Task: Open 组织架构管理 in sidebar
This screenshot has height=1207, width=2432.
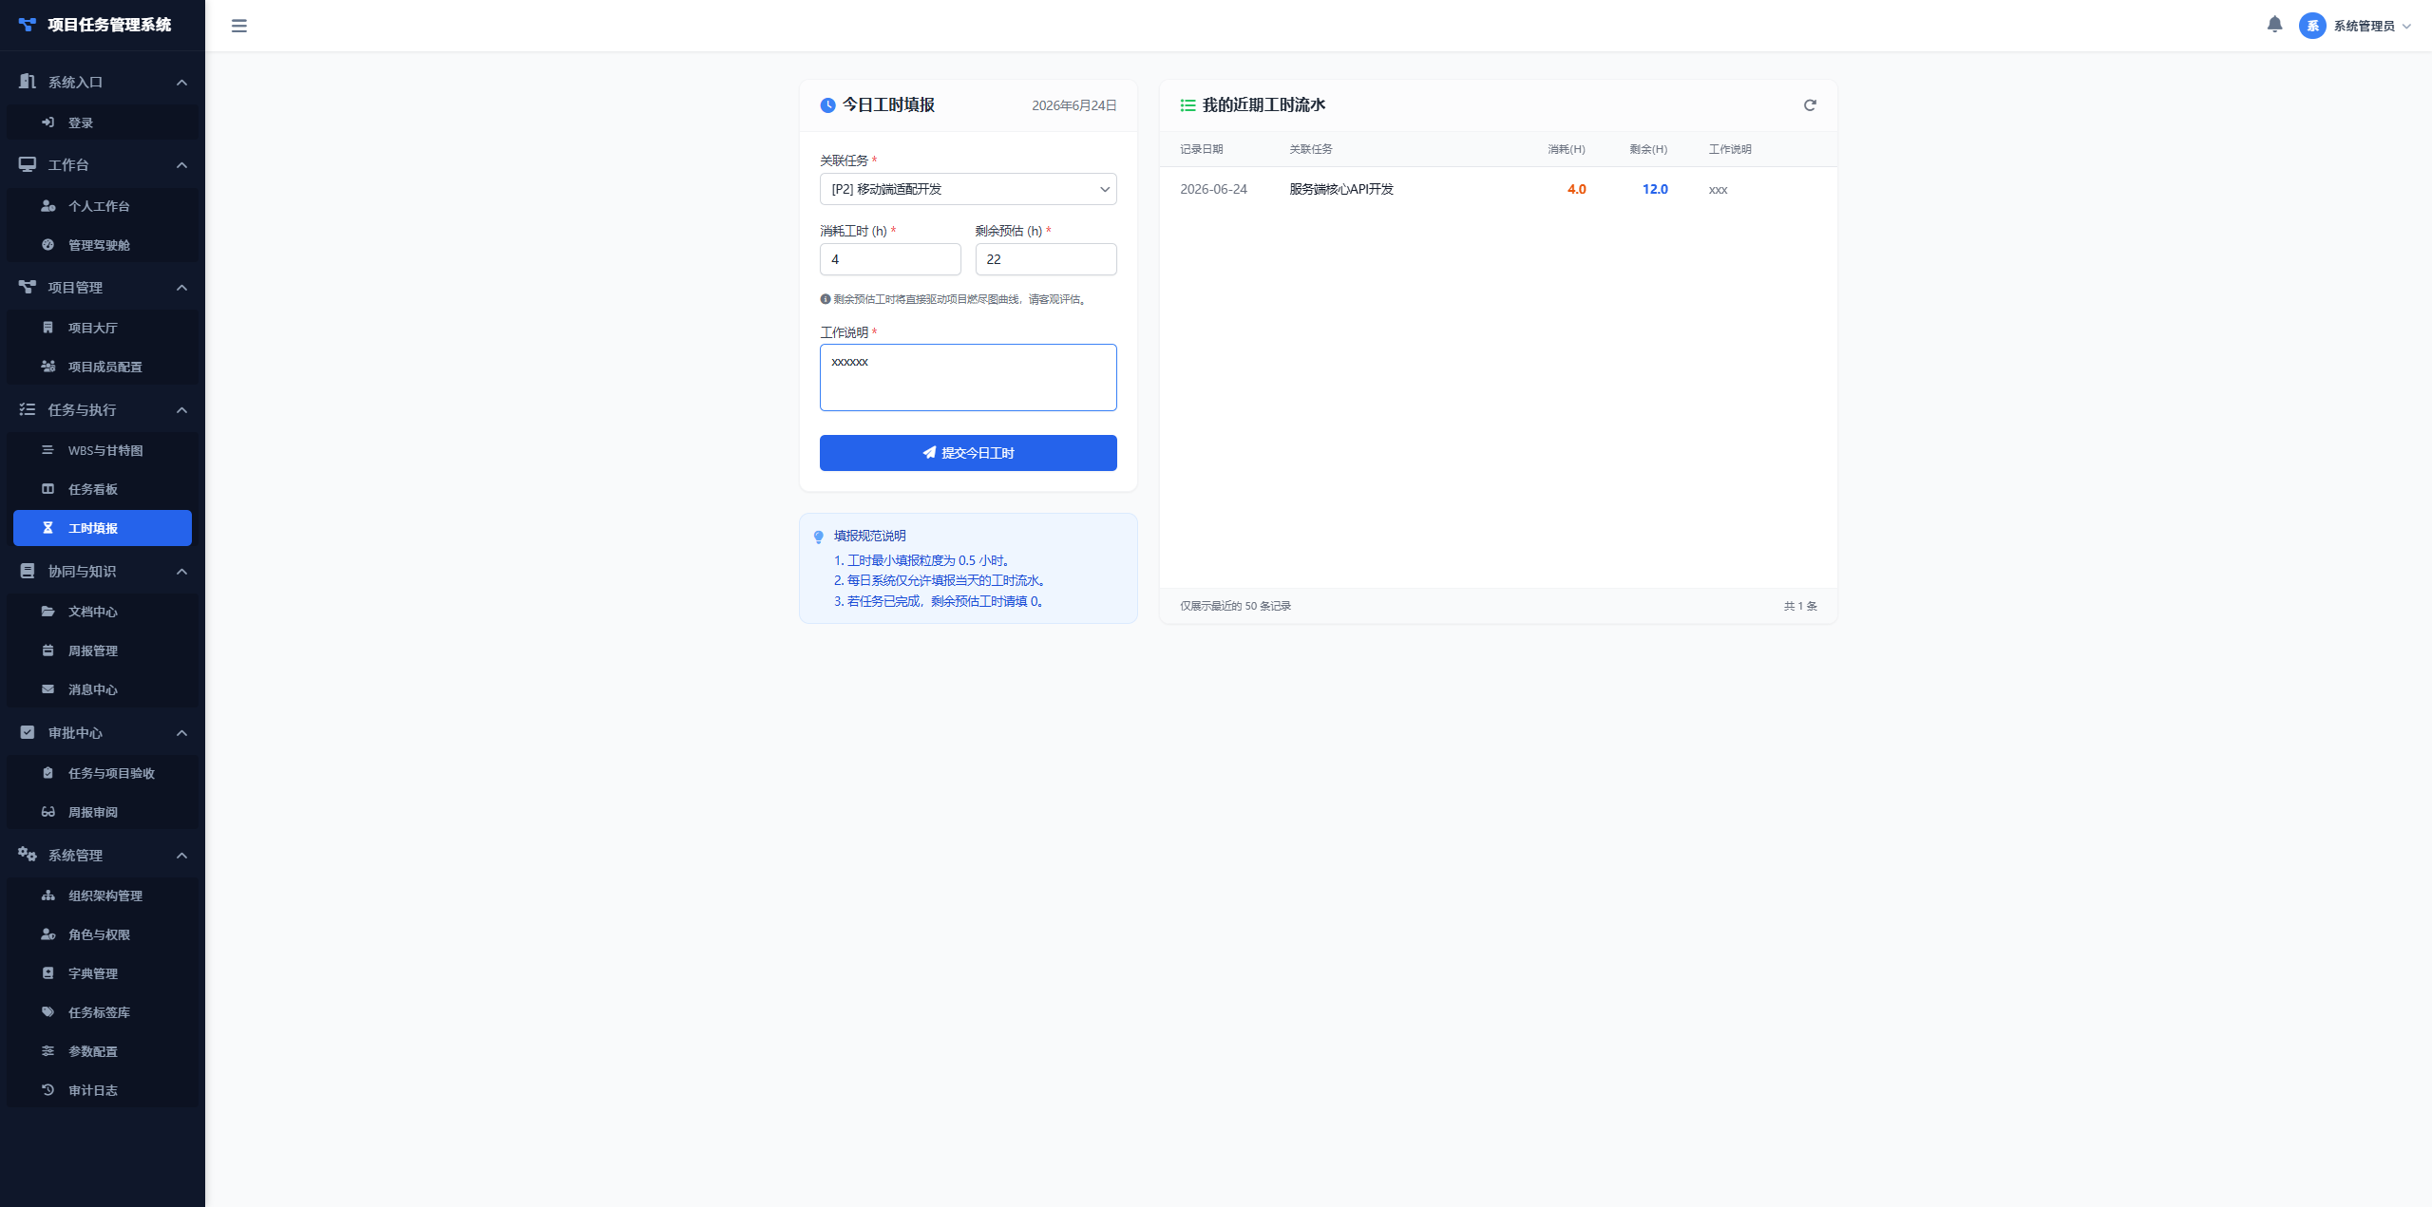Action: click(x=103, y=896)
